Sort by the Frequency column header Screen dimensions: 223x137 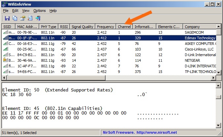106,27
